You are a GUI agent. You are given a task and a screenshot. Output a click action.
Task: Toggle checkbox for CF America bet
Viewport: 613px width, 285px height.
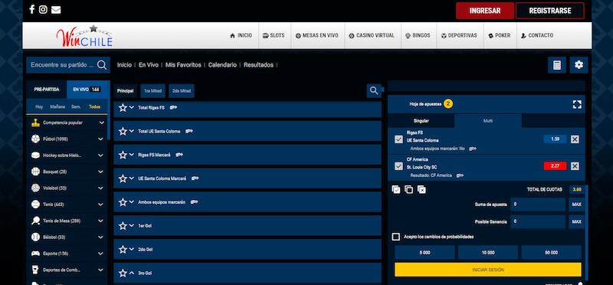pos(398,166)
